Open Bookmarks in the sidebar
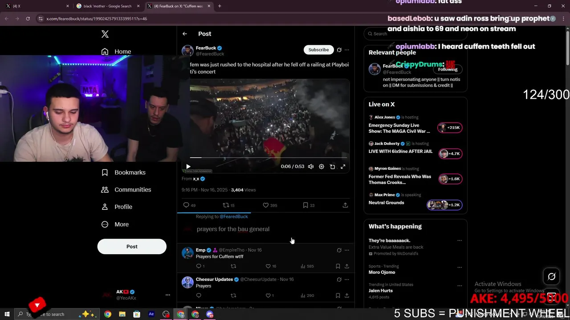 [123, 172]
